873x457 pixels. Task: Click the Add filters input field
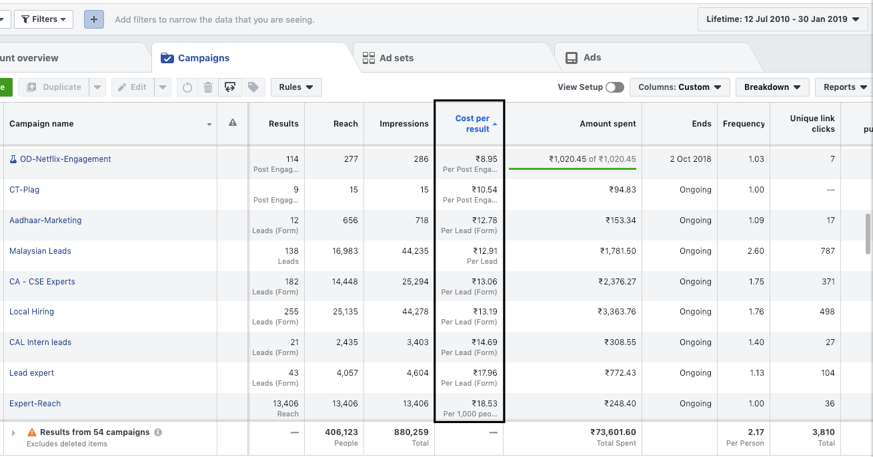coord(400,19)
